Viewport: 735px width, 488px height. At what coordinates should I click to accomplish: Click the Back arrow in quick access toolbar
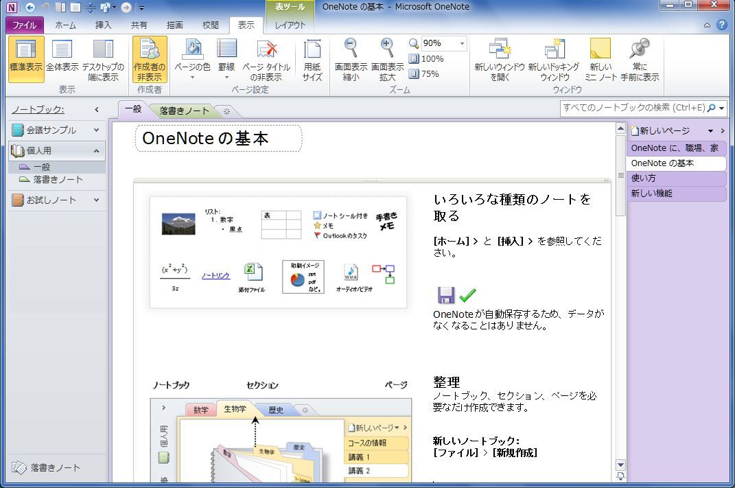[x=30, y=7]
